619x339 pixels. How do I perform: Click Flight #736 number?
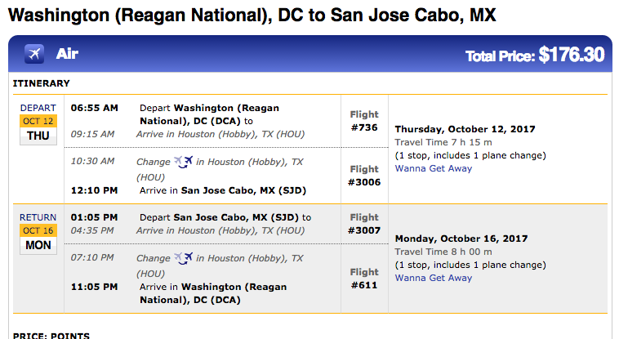364,127
